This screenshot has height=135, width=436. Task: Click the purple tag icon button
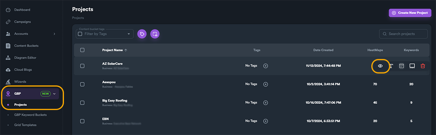[x=142, y=34]
